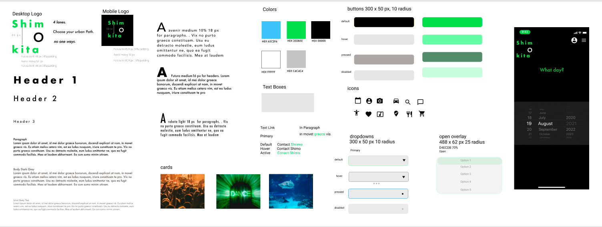Click the green Active Conact Shimo link
The height and width of the screenshot is (227, 602).
click(x=289, y=153)
